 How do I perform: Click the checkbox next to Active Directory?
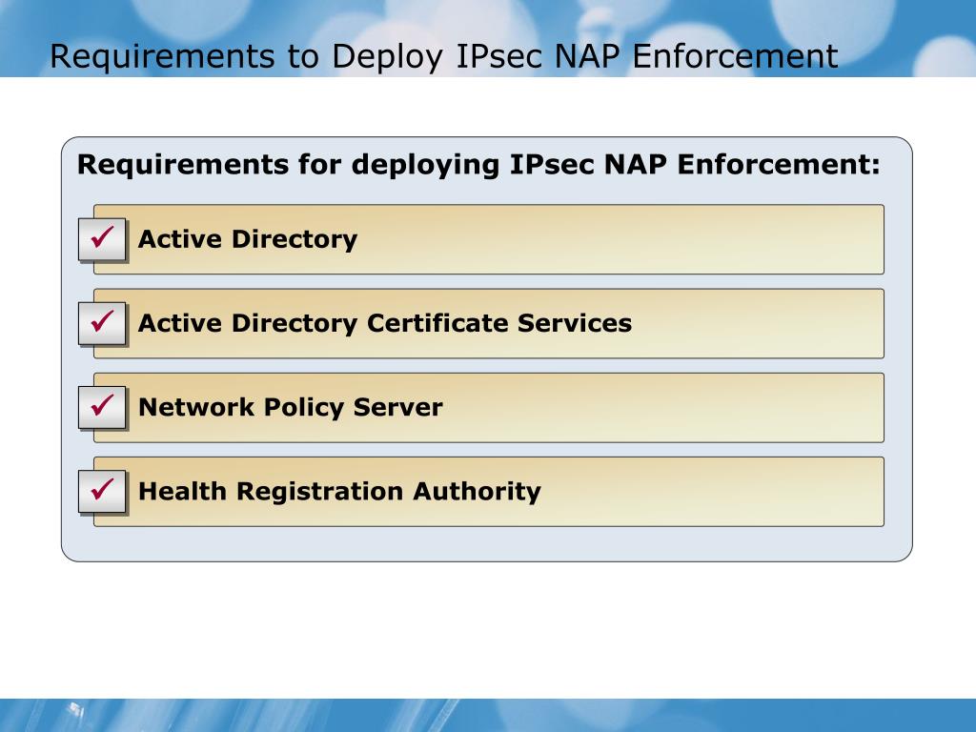102,239
